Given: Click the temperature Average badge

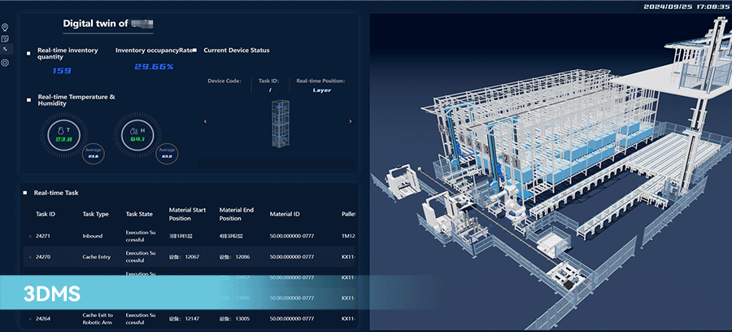Looking at the screenshot, I should 94,153.
